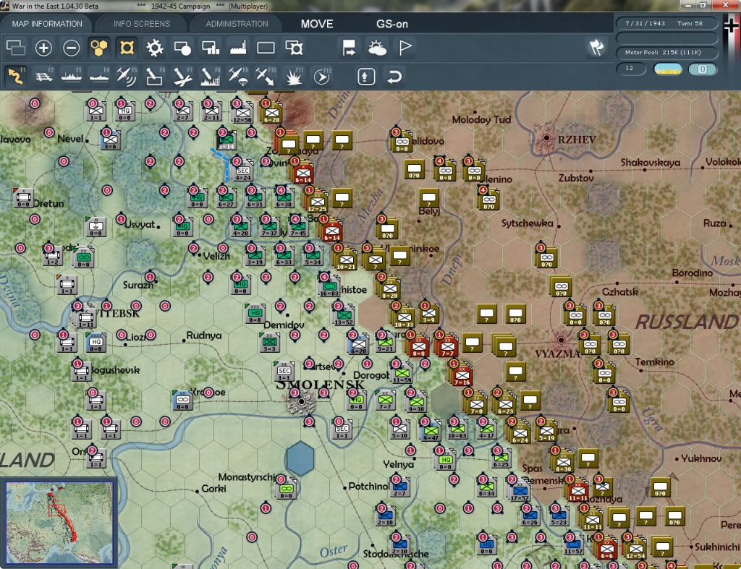Select the 16-83 panzer unit counter
Viewport: 741px width, 569px height.
(329, 287)
